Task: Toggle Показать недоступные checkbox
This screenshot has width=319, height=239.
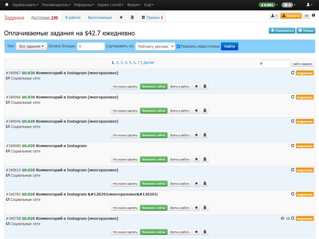Action: click(178, 46)
